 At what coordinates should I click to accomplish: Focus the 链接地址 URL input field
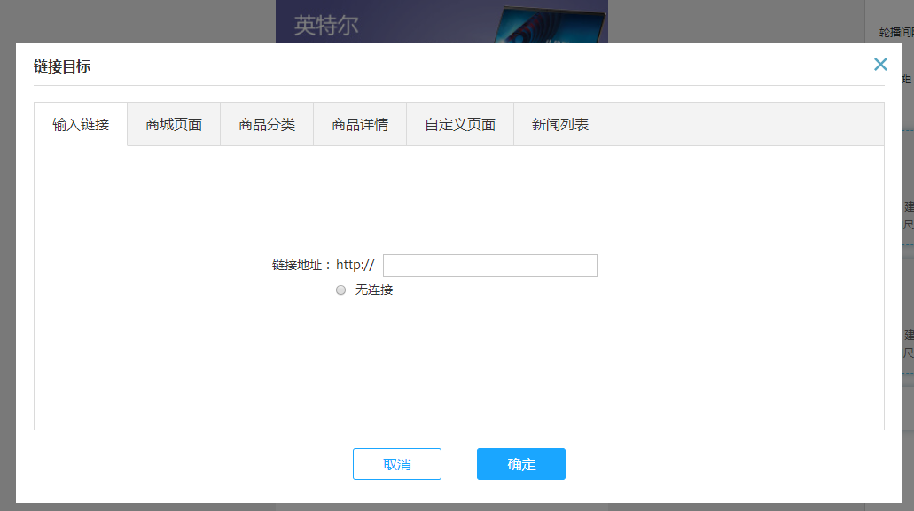click(x=489, y=266)
